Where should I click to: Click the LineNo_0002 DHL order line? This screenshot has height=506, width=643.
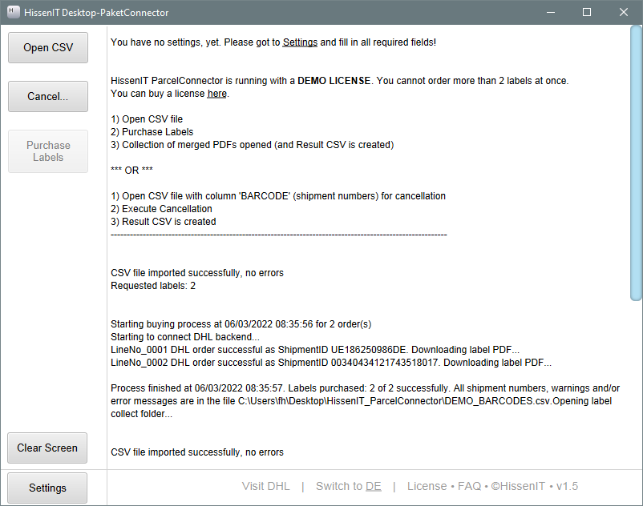point(331,363)
